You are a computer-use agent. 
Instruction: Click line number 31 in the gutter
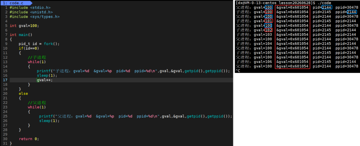coord(5,144)
